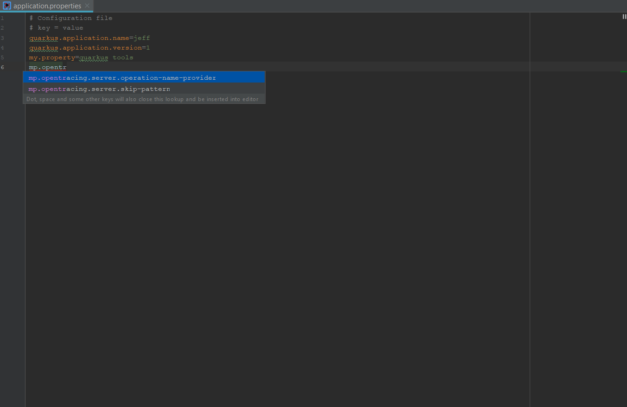Click the '# key = value' comment line
This screenshot has width=627, height=407.
(x=56, y=28)
